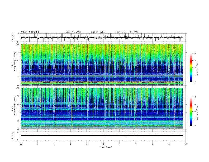Click the "ch.1(V)" waveform axis label
Screen dimensions: 209x162
point(13,38)
